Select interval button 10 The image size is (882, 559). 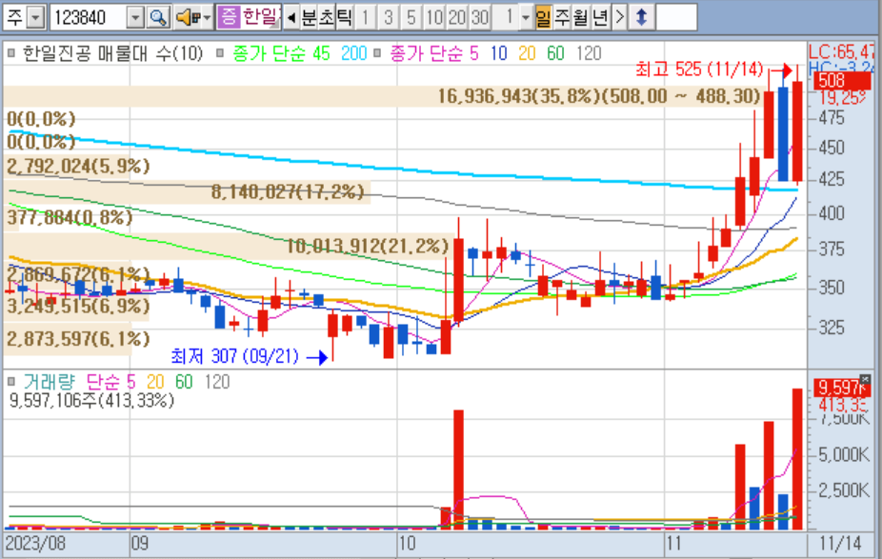coord(433,17)
